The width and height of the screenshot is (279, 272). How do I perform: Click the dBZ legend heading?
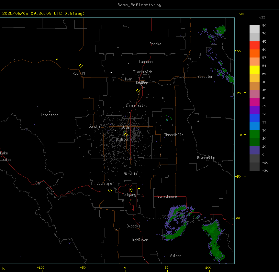(262, 17)
